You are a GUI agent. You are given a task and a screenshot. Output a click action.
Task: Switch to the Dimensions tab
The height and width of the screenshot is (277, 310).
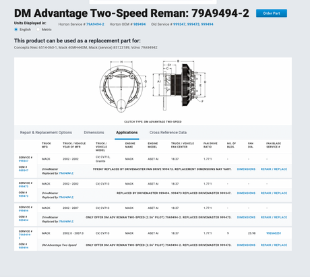pyautogui.click(x=94, y=133)
